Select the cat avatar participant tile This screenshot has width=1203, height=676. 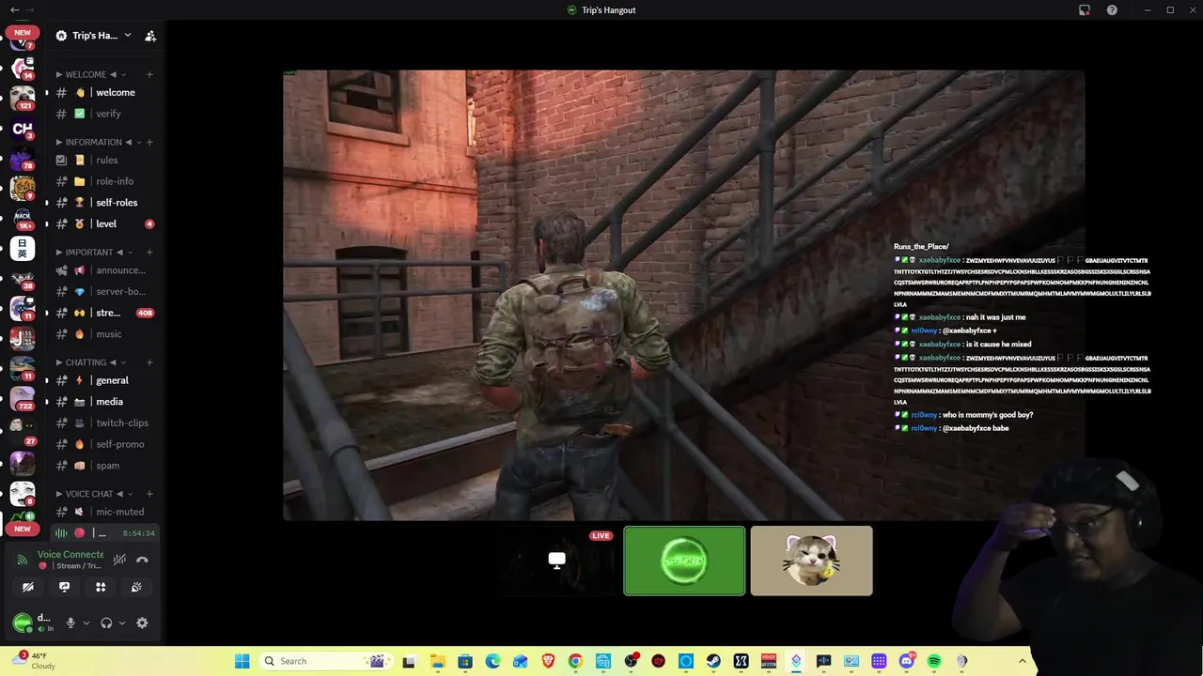point(811,561)
